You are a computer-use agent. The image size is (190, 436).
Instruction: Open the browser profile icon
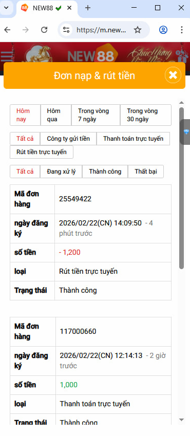pos(163,30)
